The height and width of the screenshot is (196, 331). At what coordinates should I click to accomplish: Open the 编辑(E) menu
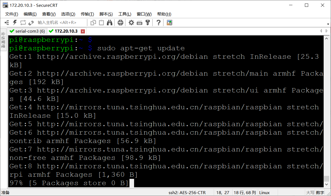click(30, 14)
